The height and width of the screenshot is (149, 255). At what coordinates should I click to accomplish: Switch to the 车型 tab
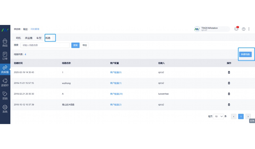[x=39, y=38]
